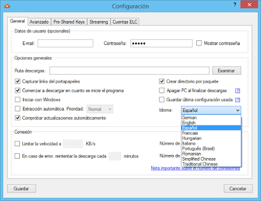261x201 pixels.
Task: Close the Configuración window
Action: (x=250, y=5)
